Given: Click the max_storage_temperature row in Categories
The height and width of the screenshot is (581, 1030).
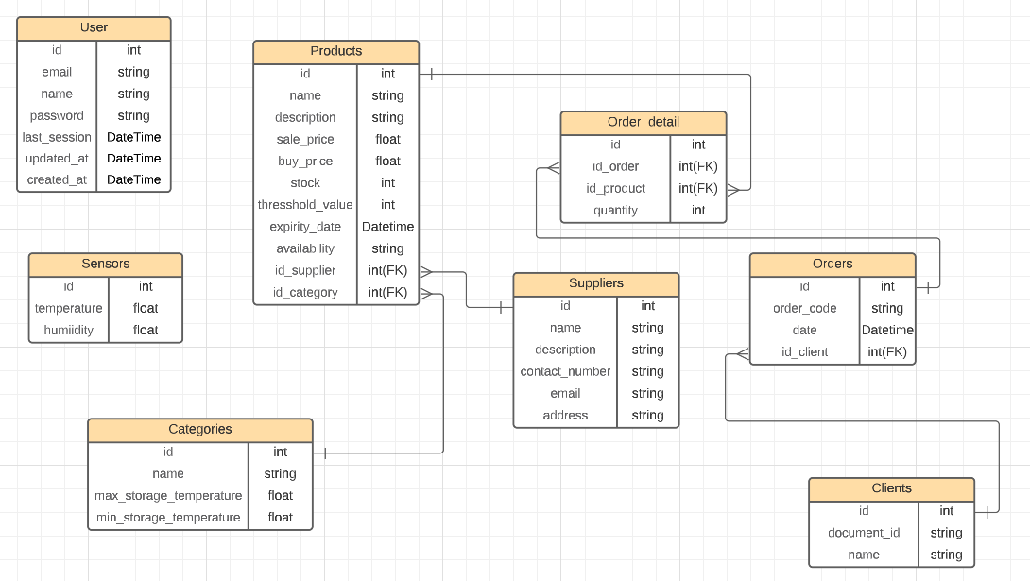Looking at the screenshot, I should pos(167,495).
